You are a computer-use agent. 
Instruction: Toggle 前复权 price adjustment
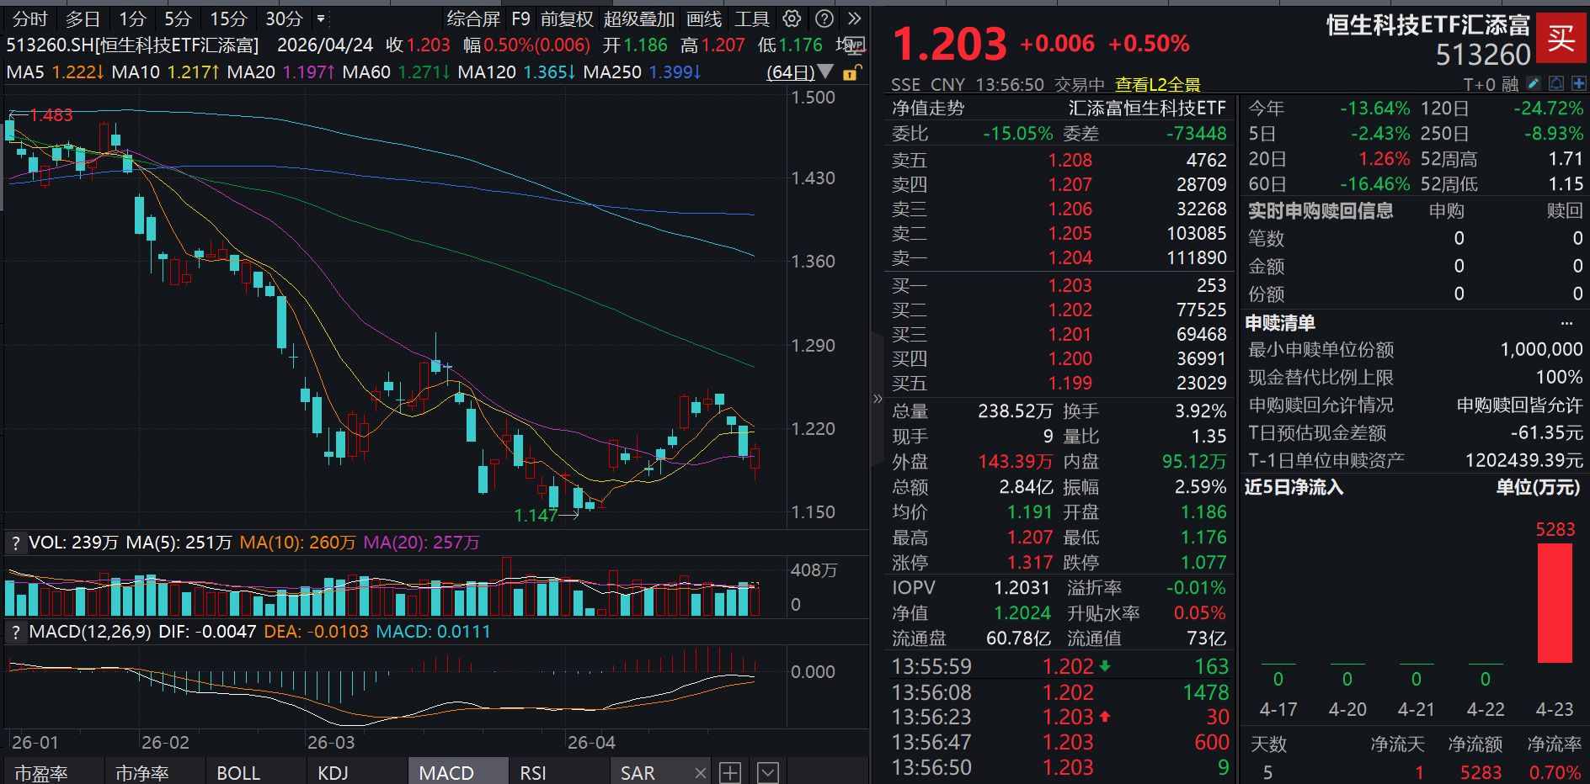pyautogui.click(x=567, y=19)
